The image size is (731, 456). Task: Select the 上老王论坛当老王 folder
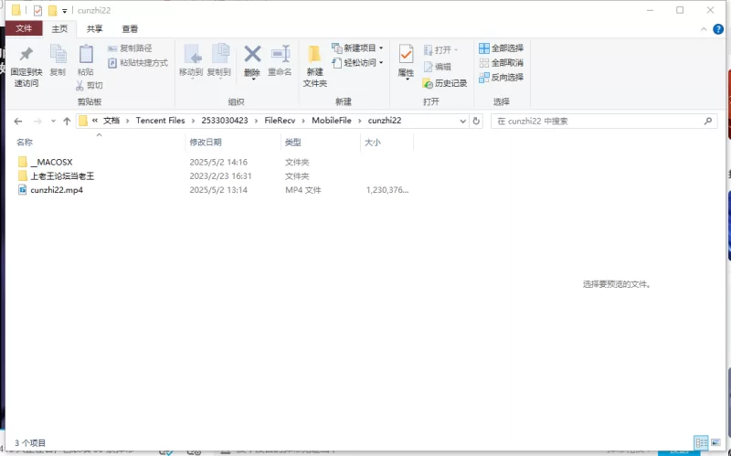pyautogui.click(x=62, y=176)
